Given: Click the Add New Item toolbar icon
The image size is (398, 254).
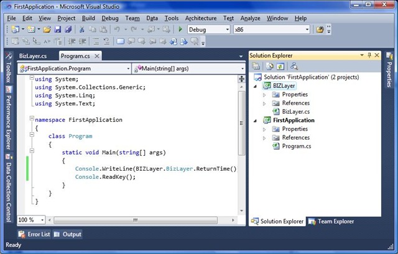Looking at the screenshot, I should (x=31, y=29).
